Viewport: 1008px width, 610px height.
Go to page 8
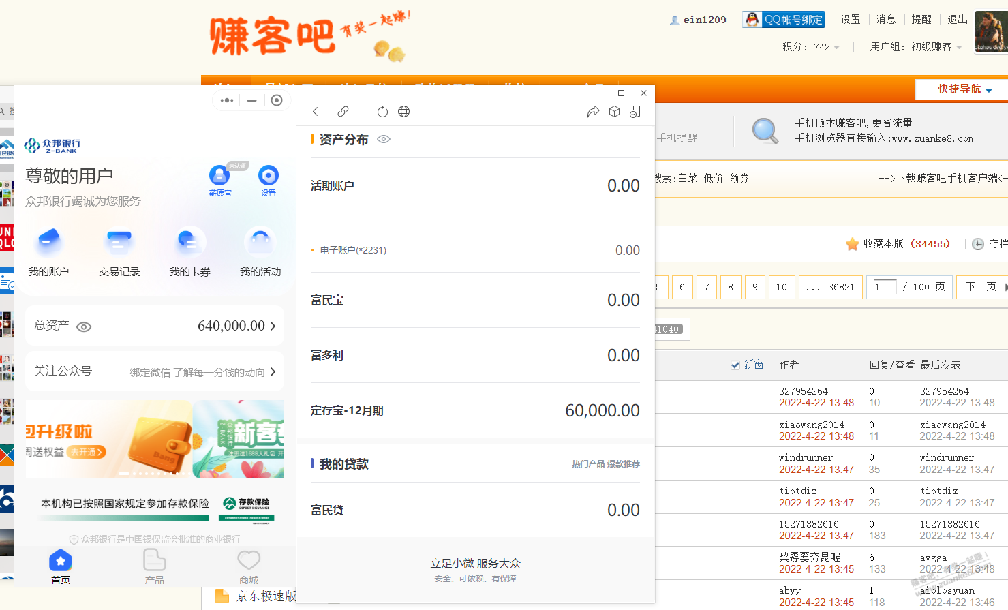(731, 287)
